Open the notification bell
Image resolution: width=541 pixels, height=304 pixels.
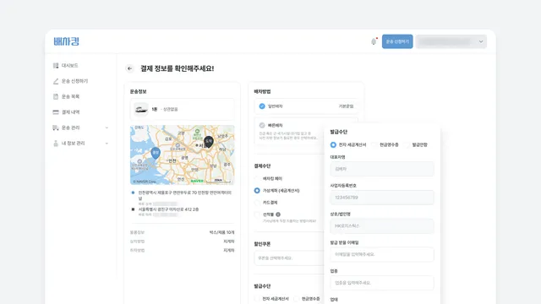pos(374,41)
